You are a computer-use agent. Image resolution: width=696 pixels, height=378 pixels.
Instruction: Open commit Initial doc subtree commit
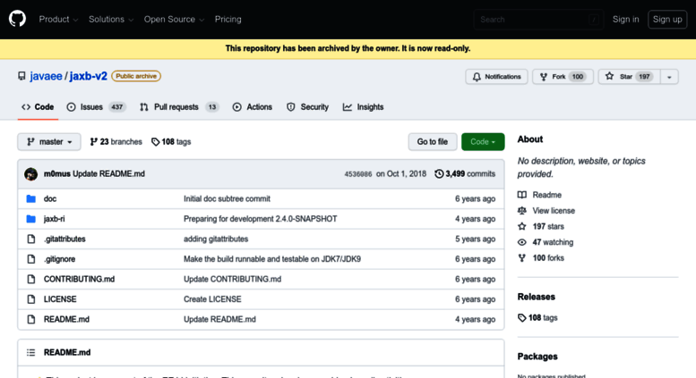[x=227, y=198]
